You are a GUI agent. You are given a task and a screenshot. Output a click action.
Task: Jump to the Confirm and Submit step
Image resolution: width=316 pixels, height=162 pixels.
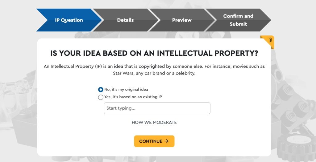click(238, 20)
